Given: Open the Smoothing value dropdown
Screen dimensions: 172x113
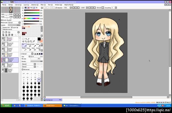Looking at the screenshot, I should (116, 8).
